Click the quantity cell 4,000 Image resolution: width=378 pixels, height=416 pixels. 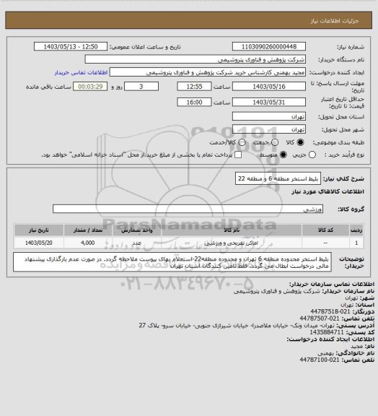pos(88,243)
